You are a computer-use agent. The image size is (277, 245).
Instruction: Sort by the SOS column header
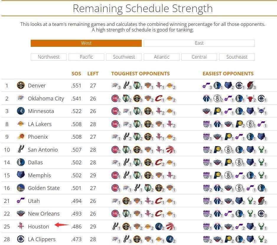point(76,74)
